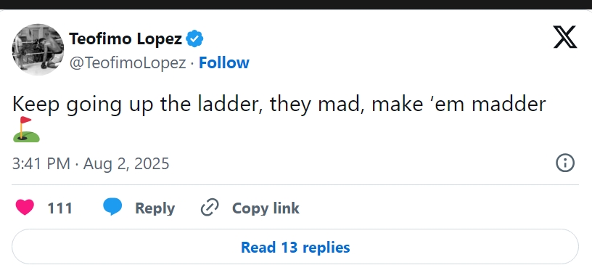Click the 111 likes count
Viewport: 592px width, 273px height.
click(x=59, y=208)
